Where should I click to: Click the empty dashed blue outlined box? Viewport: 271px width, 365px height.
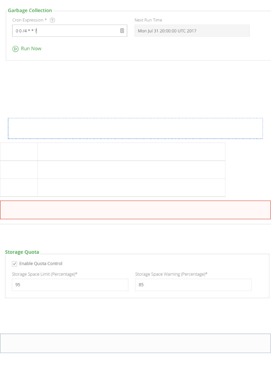pos(135,128)
